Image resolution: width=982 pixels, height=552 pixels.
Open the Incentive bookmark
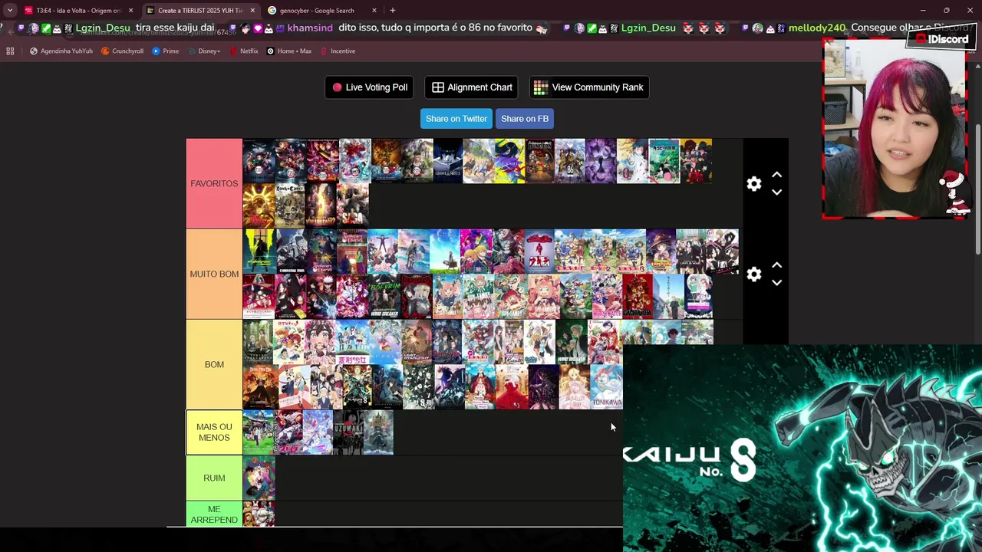338,51
